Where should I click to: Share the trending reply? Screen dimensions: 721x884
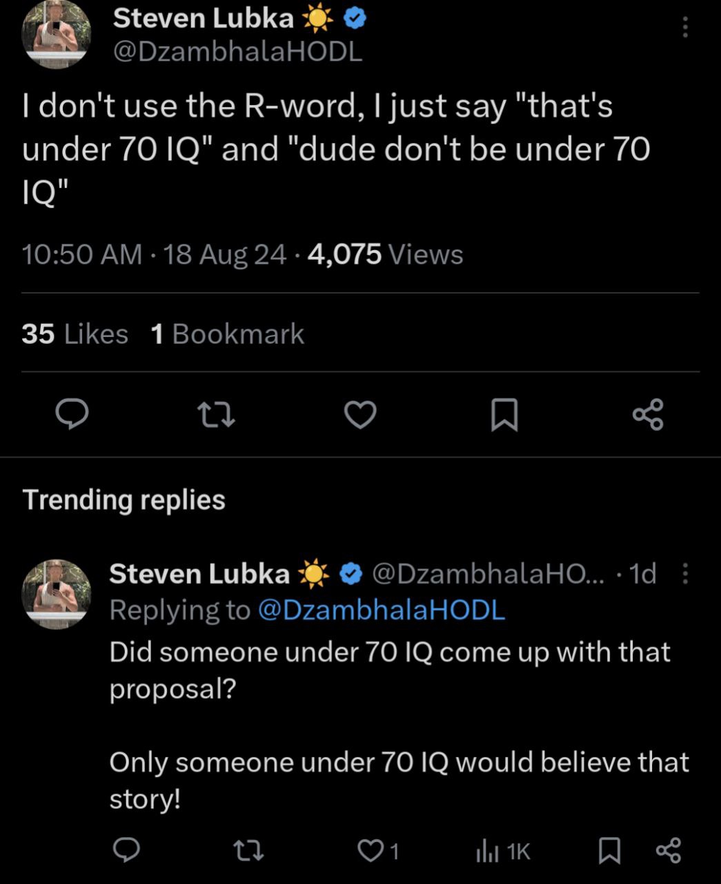tap(668, 850)
